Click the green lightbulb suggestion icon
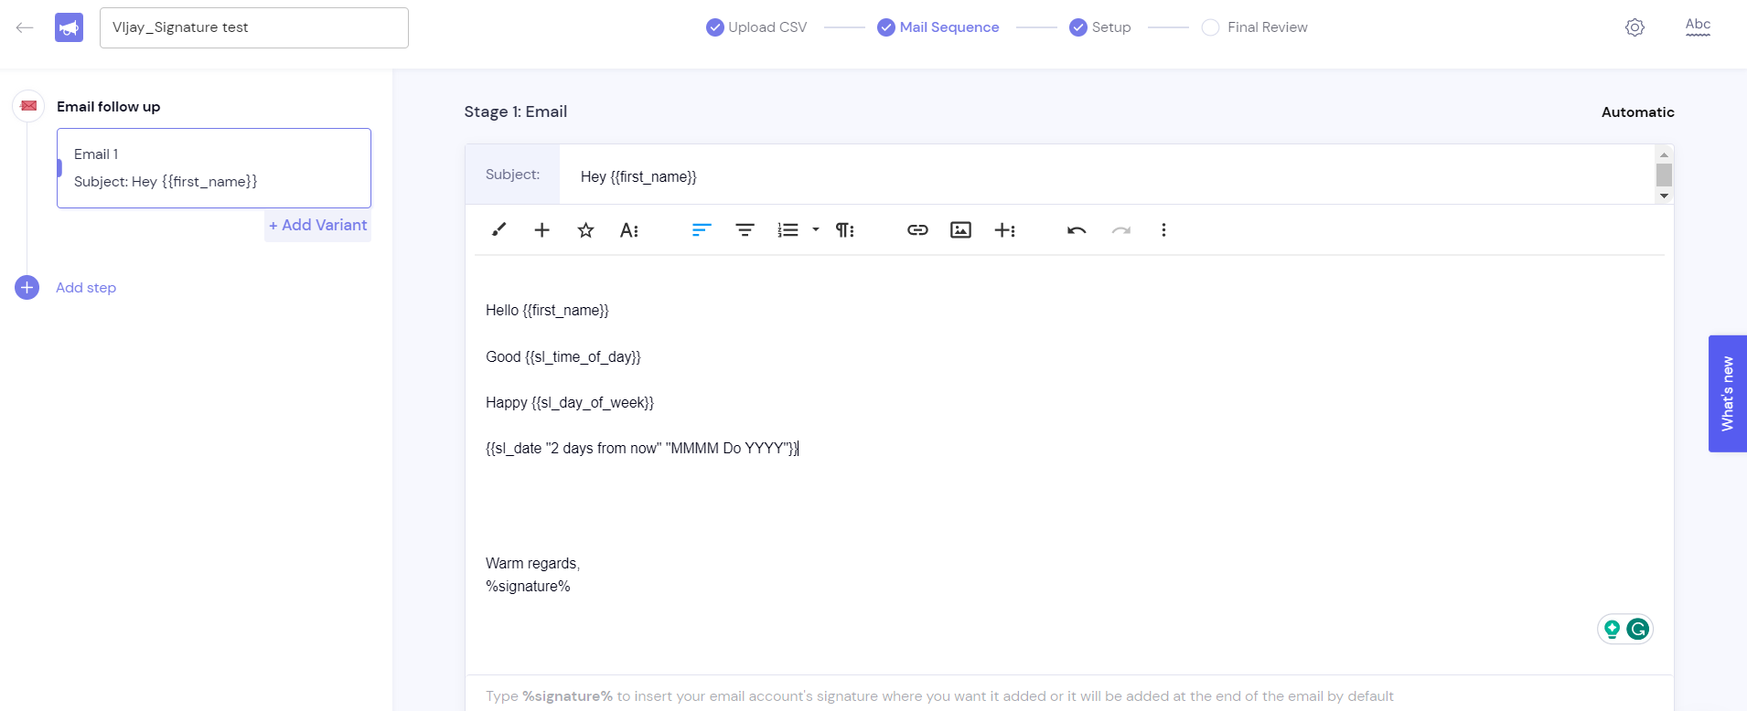 pos(1612,629)
